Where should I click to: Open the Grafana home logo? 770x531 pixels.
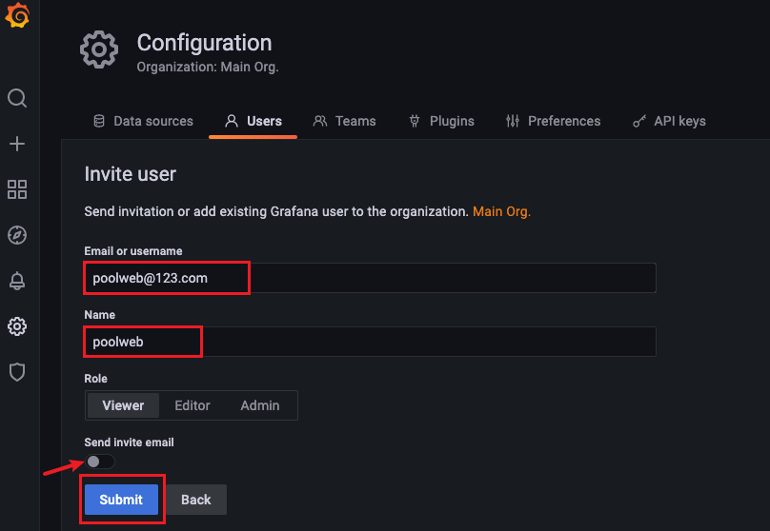pyautogui.click(x=17, y=15)
